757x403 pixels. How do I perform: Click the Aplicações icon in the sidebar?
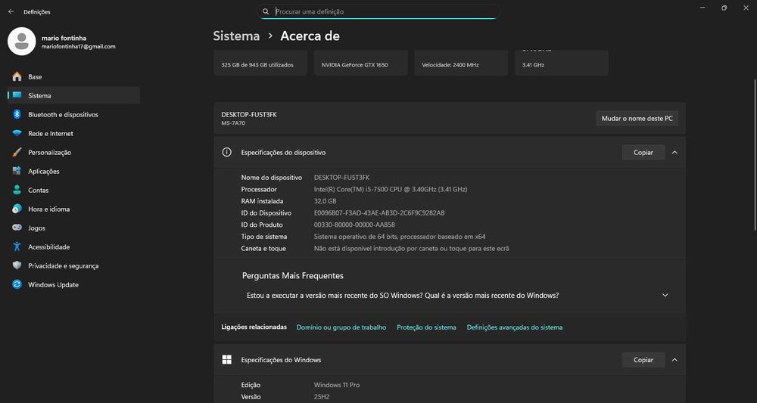pyautogui.click(x=17, y=171)
